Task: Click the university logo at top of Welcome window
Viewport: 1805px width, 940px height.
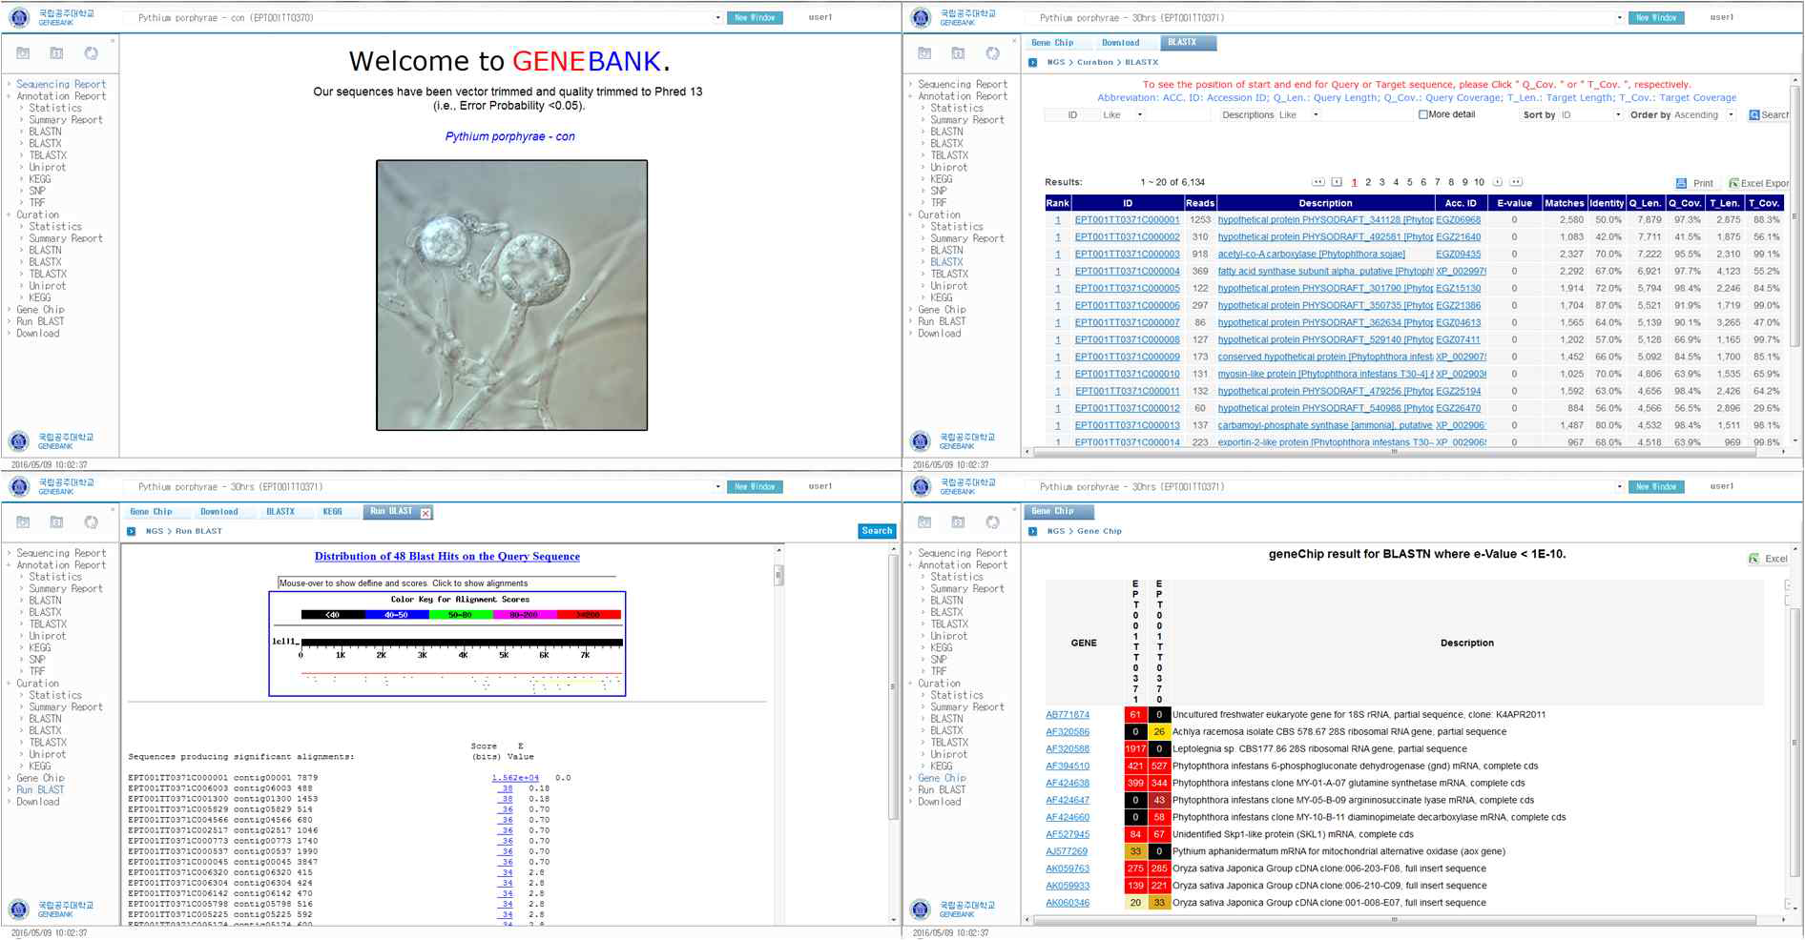Action: click(19, 17)
